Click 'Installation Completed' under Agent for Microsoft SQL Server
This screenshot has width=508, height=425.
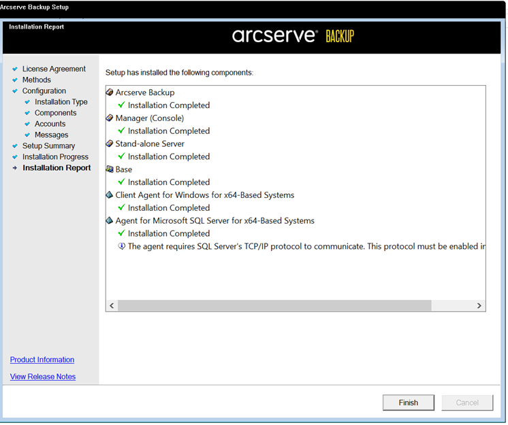[169, 233]
